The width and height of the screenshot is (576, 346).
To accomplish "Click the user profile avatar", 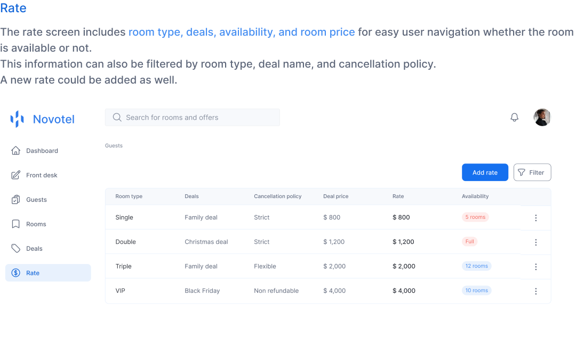I will (542, 118).
